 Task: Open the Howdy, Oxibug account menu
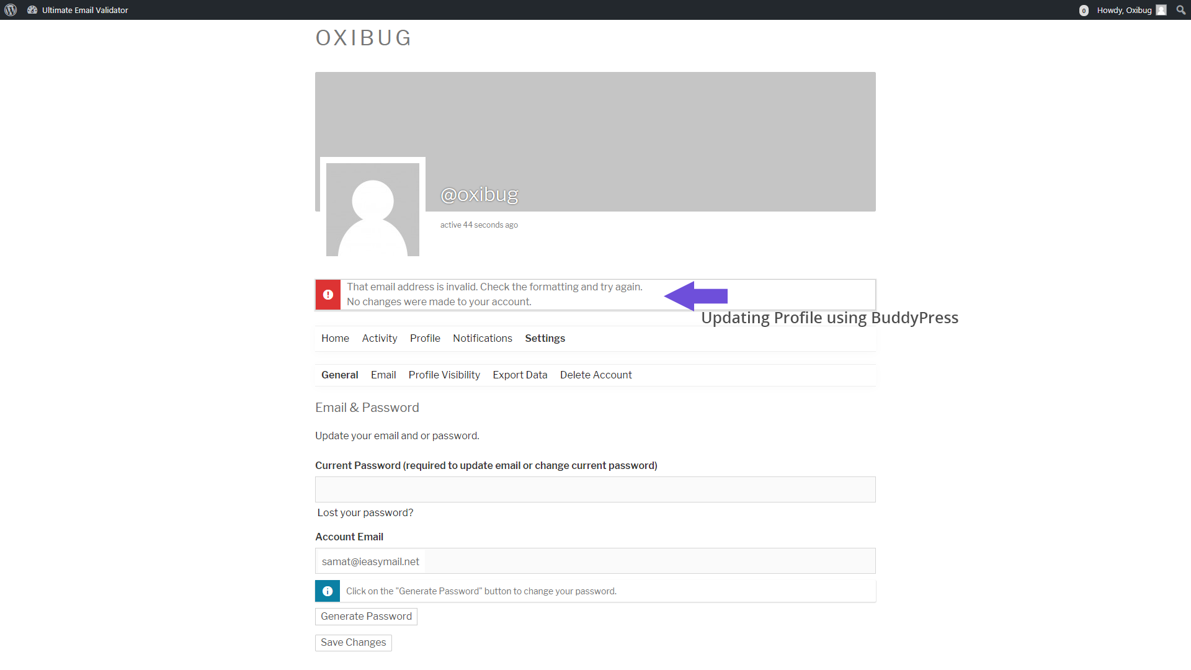[1131, 10]
